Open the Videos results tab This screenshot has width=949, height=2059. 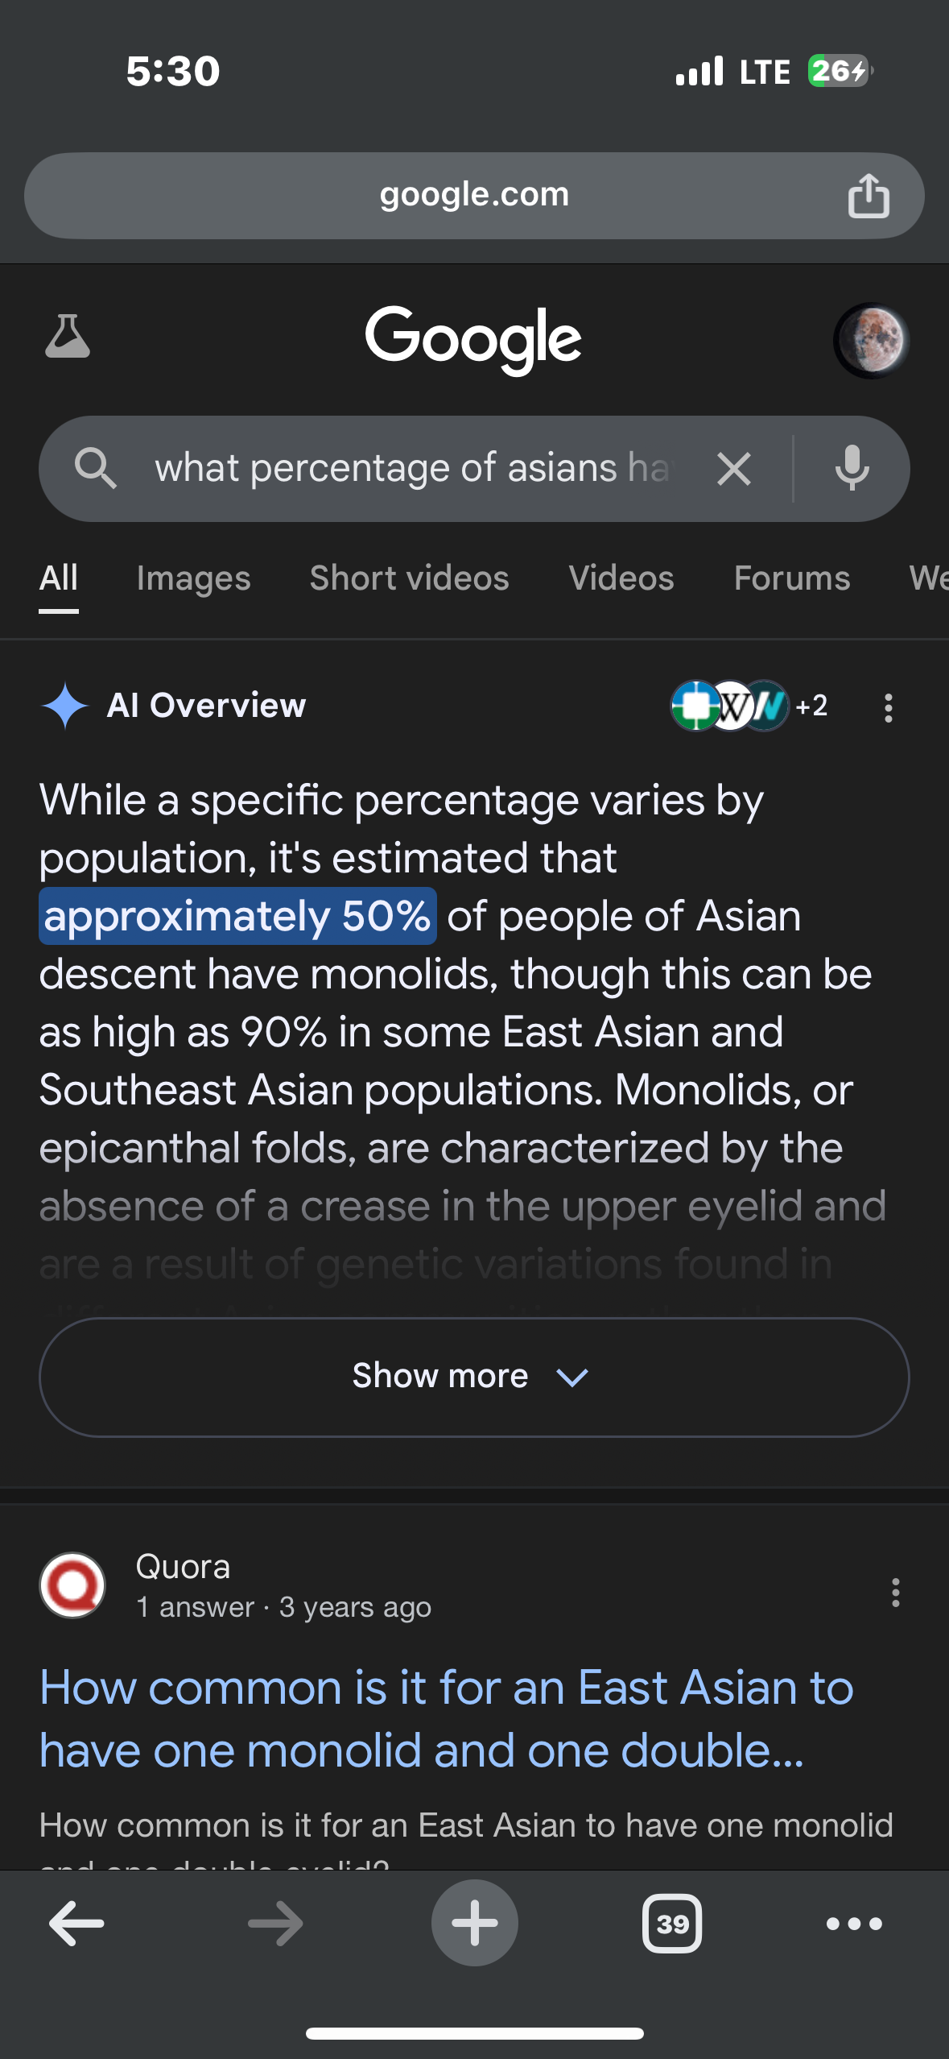click(x=621, y=578)
